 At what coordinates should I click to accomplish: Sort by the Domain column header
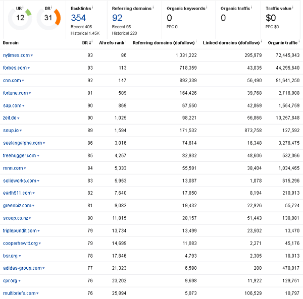coord(11,43)
